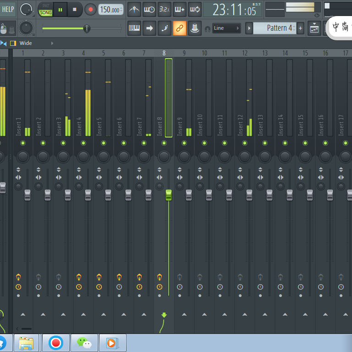Viewport: 352px width, 352px height.
Task: Open WeChat from the taskbar
Action: pyautogui.click(x=84, y=343)
